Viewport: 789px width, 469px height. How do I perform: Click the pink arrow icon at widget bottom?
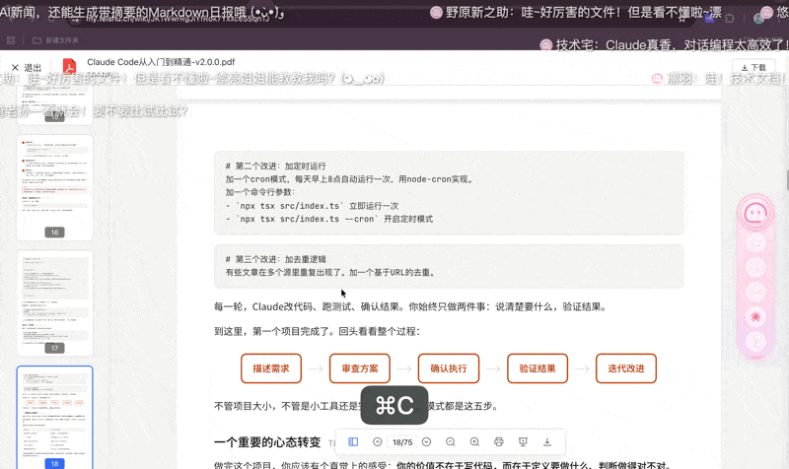coord(755,341)
